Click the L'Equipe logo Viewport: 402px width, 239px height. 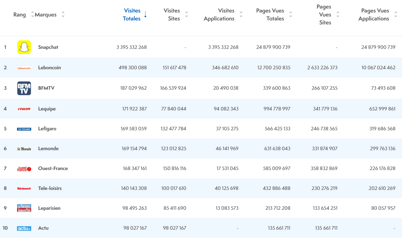click(24, 109)
